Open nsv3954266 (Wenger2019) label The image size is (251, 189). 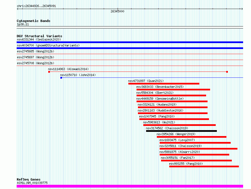tap(176, 134)
